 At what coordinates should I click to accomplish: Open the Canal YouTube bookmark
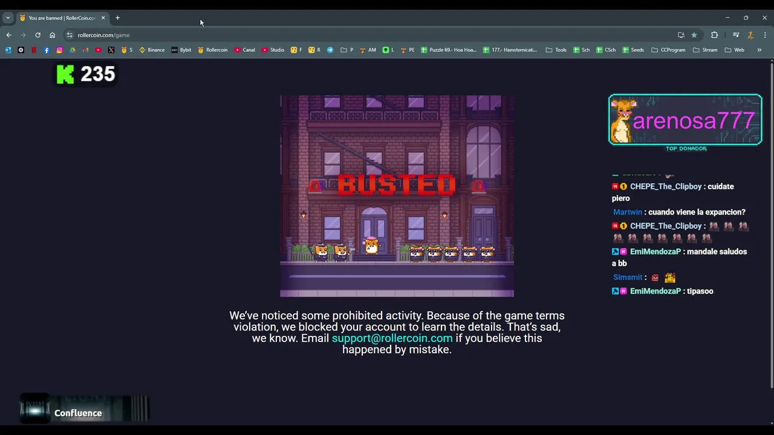[245, 50]
